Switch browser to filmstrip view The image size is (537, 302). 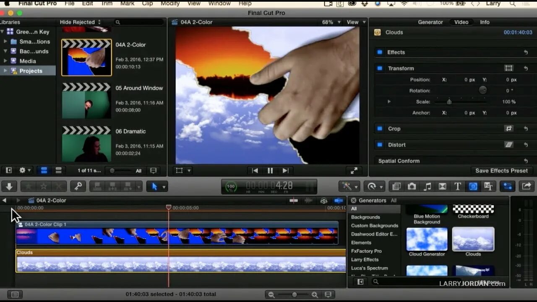(44, 170)
